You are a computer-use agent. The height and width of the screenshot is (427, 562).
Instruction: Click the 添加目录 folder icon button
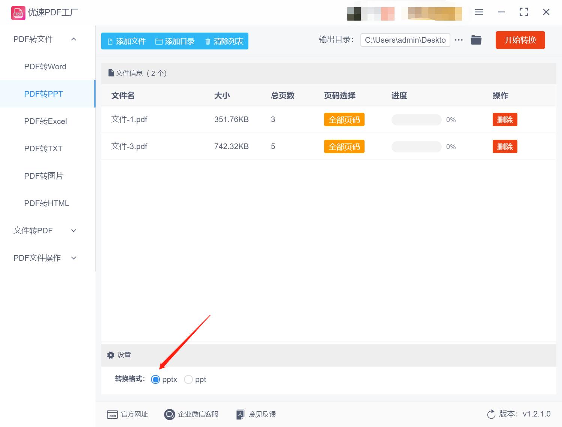pos(159,41)
